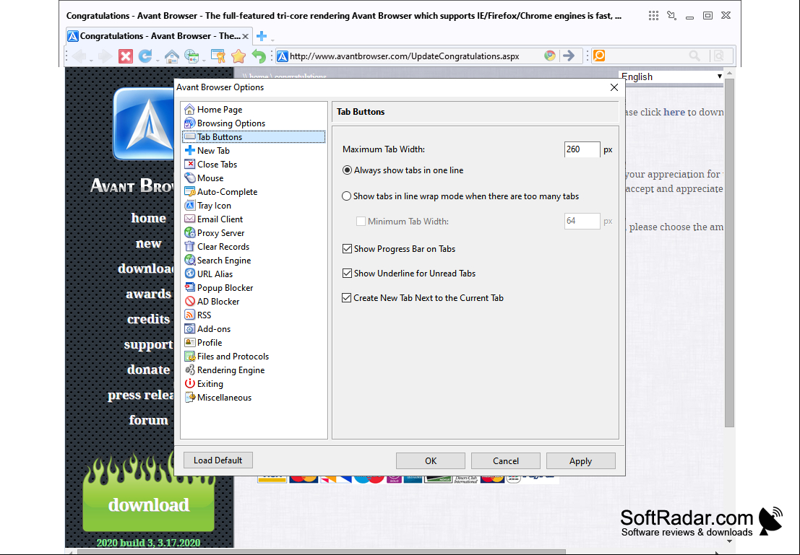Open the History clock icon in toolbar
800x555 pixels.
click(x=192, y=56)
